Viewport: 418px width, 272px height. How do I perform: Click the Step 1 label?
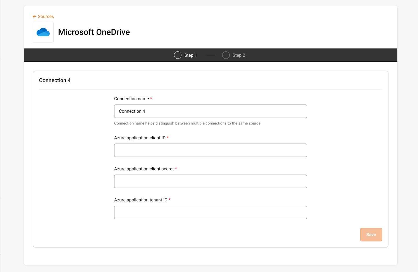tap(190, 55)
